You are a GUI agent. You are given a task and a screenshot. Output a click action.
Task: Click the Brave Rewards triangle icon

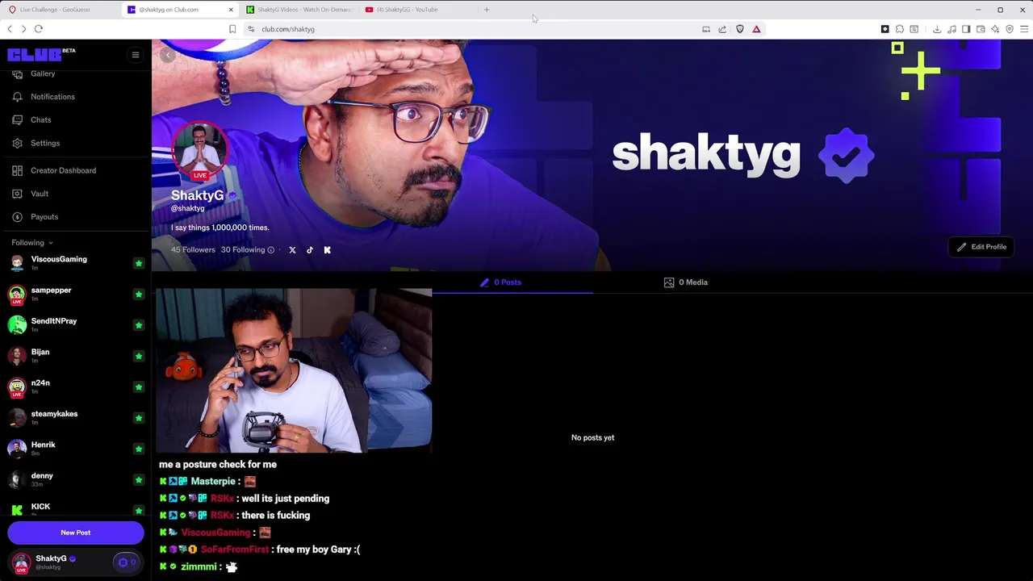756,29
